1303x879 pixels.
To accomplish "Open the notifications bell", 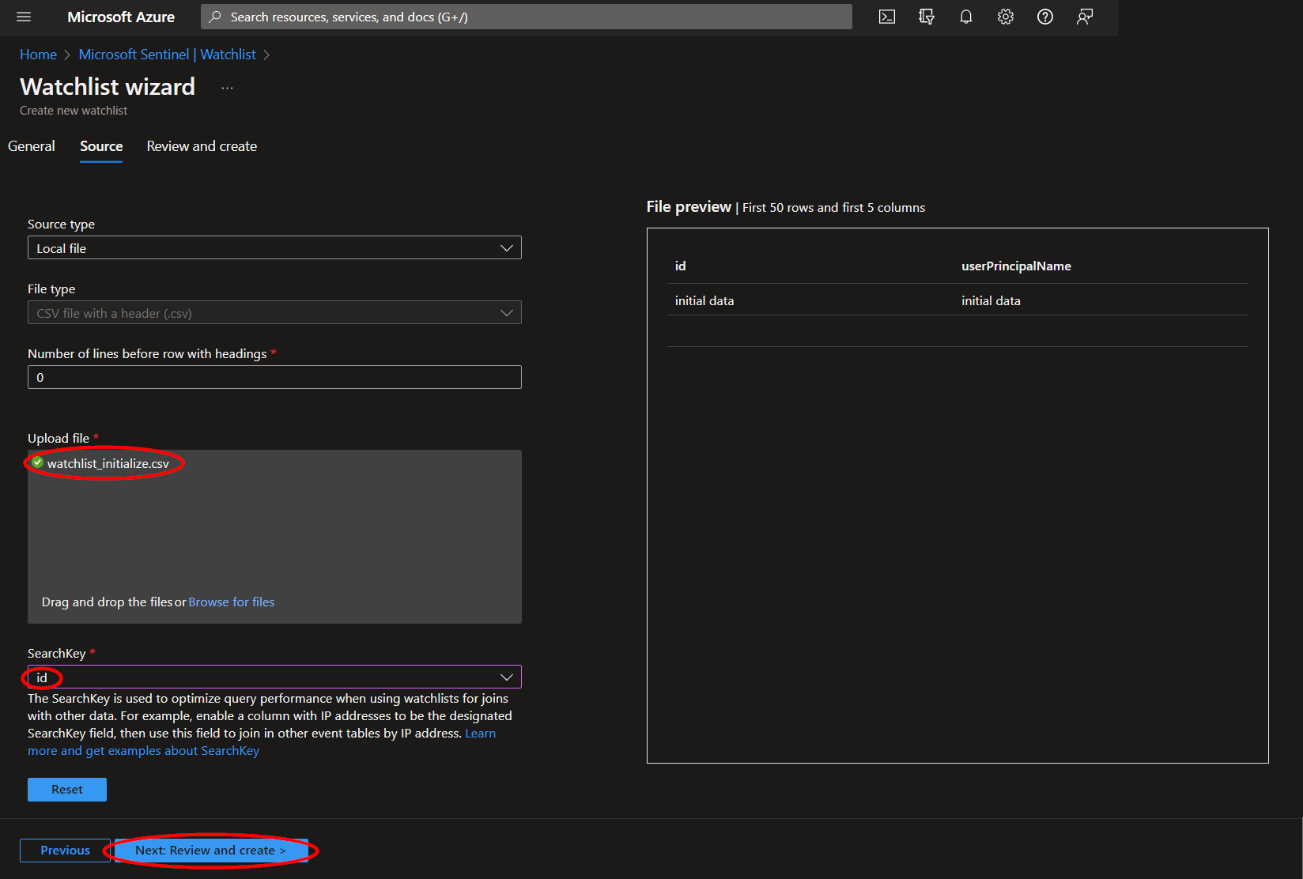I will point(966,17).
